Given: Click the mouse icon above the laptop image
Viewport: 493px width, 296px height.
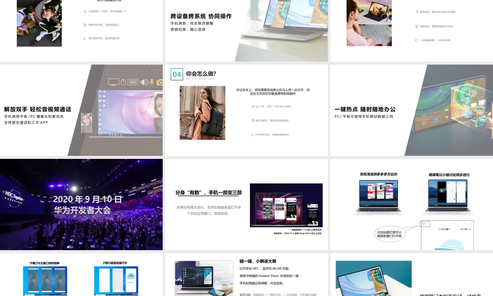Looking at the screenshot, I should (x=123, y=82).
